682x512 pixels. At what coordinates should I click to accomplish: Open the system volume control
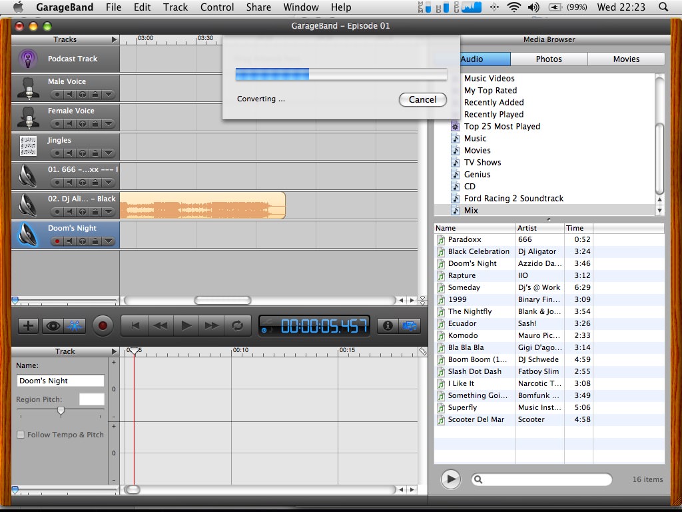533,7
